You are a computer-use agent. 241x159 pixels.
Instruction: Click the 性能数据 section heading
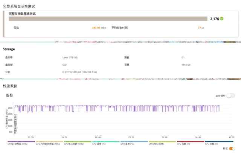coord(10,86)
